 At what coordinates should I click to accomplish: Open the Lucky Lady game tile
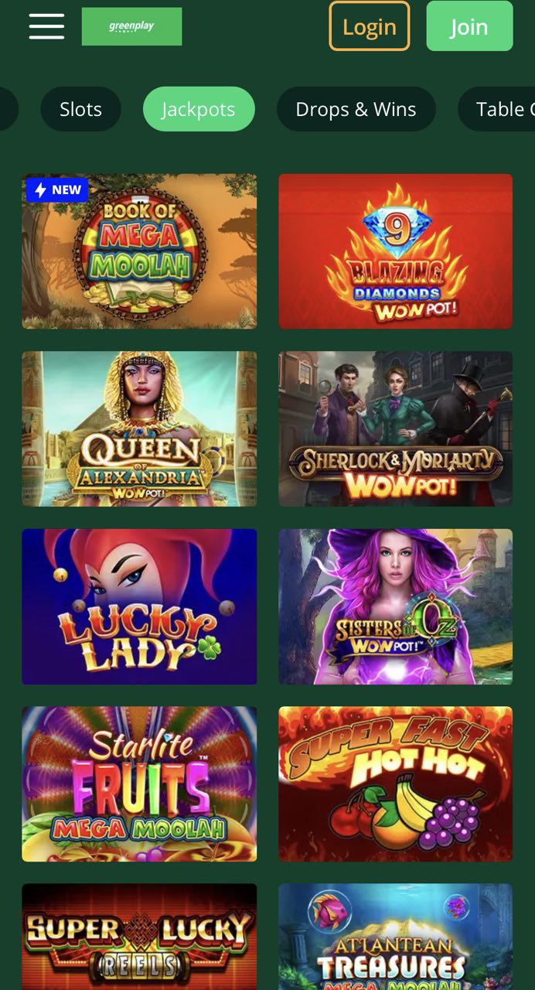(x=139, y=606)
